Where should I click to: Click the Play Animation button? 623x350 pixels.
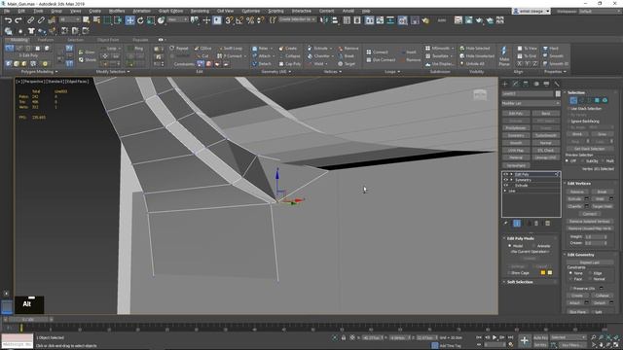[x=495, y=337]
